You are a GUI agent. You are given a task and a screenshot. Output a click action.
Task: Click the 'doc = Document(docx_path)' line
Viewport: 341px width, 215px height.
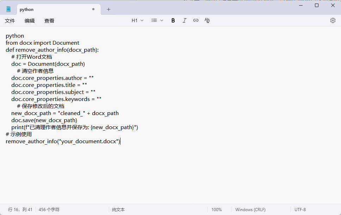pos(48,64)
